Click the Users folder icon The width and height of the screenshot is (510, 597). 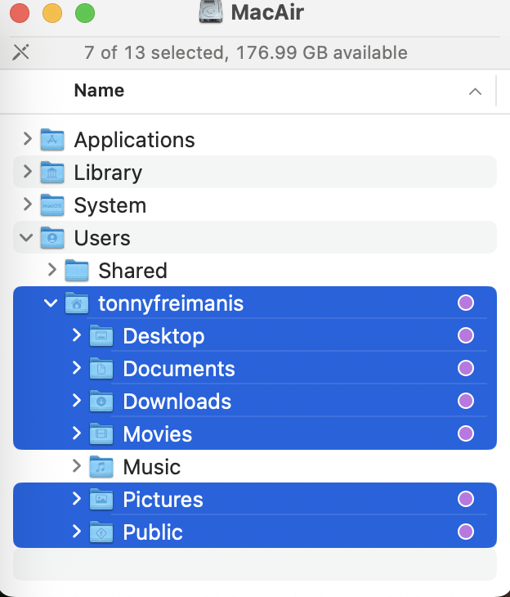click(x=52, y=238)
